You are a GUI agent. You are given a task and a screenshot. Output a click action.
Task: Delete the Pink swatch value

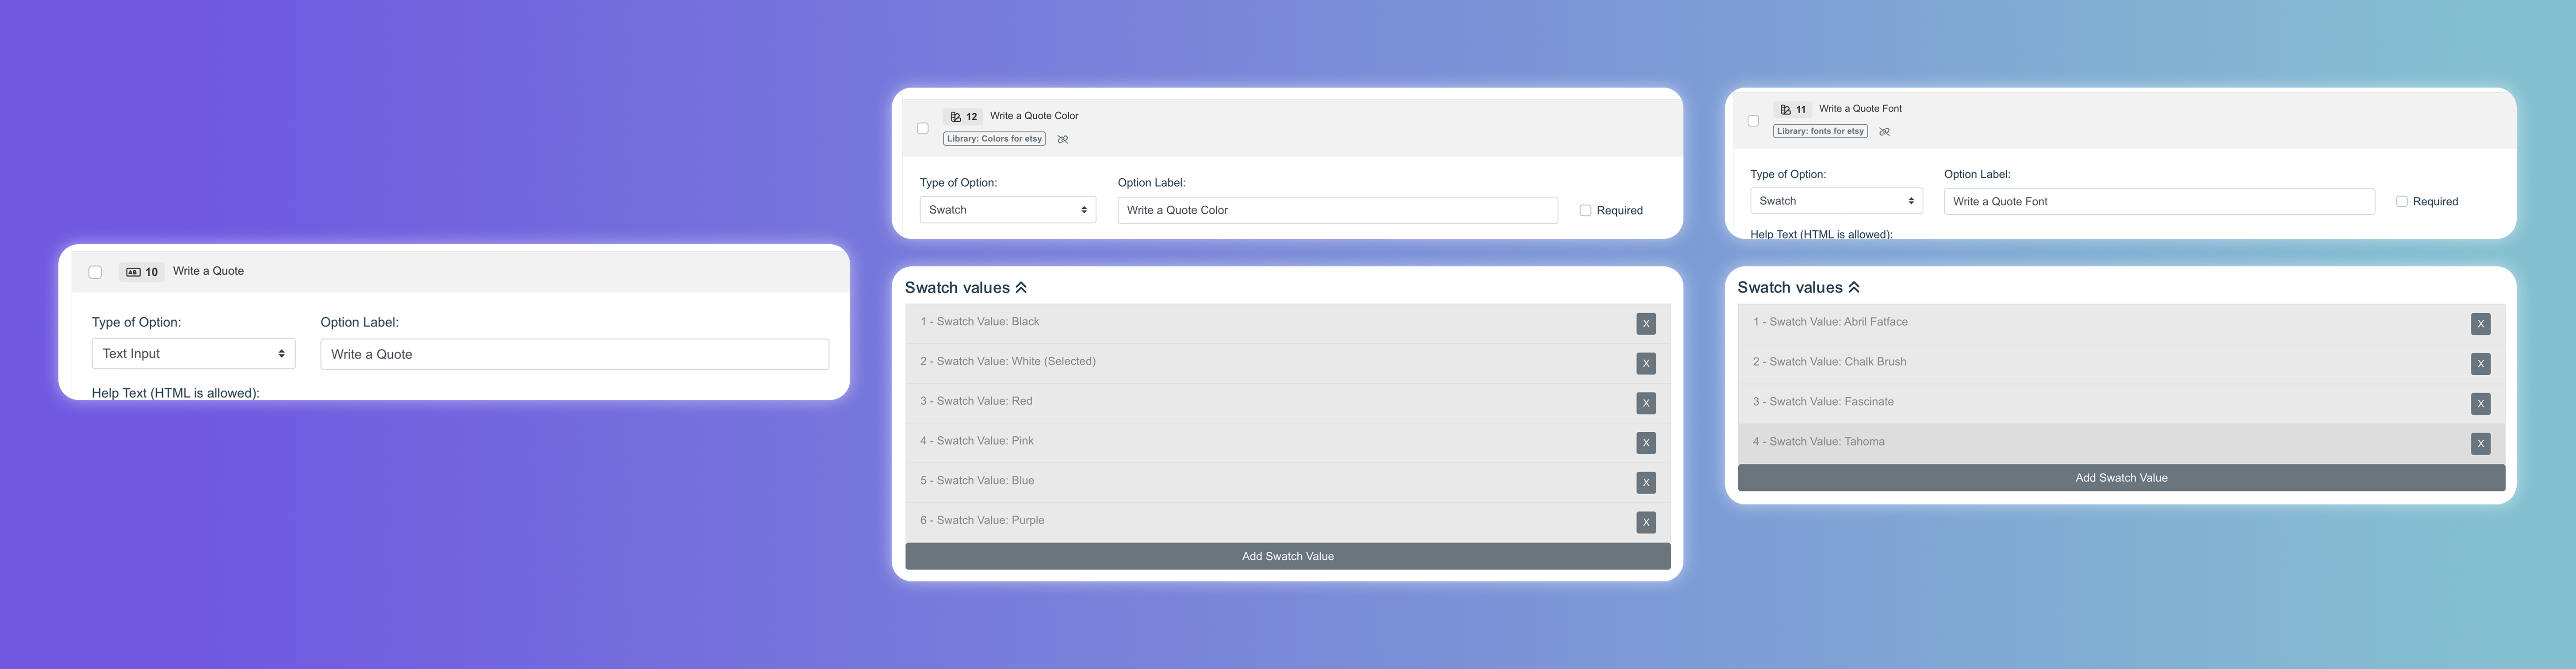click(1646, 443)
